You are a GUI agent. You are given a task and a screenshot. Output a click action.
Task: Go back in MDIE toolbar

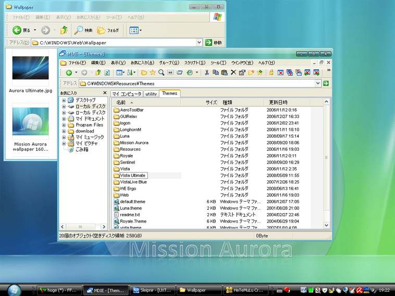[69, 73]
